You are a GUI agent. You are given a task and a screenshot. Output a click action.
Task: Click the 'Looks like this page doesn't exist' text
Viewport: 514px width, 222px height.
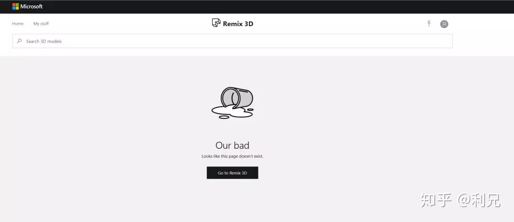tap(232, 156)
